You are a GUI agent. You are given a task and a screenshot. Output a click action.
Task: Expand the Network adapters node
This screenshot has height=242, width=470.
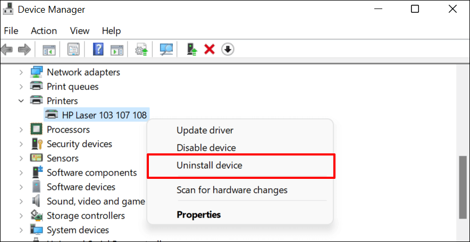21,72
